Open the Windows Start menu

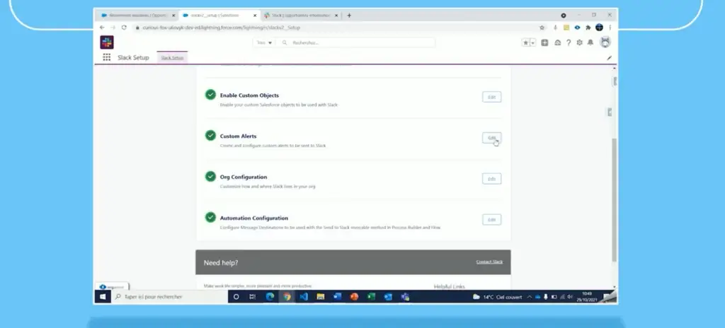pyautogui.click(x=103, y=297)
